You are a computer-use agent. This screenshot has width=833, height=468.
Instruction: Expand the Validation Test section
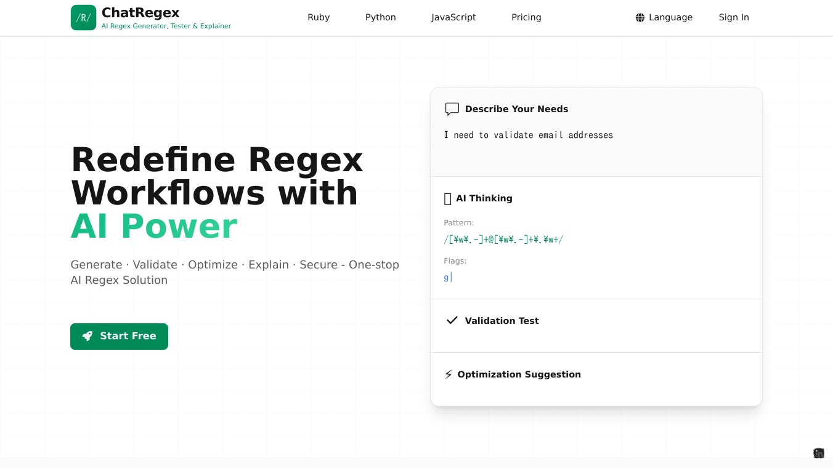coord(502,321)
